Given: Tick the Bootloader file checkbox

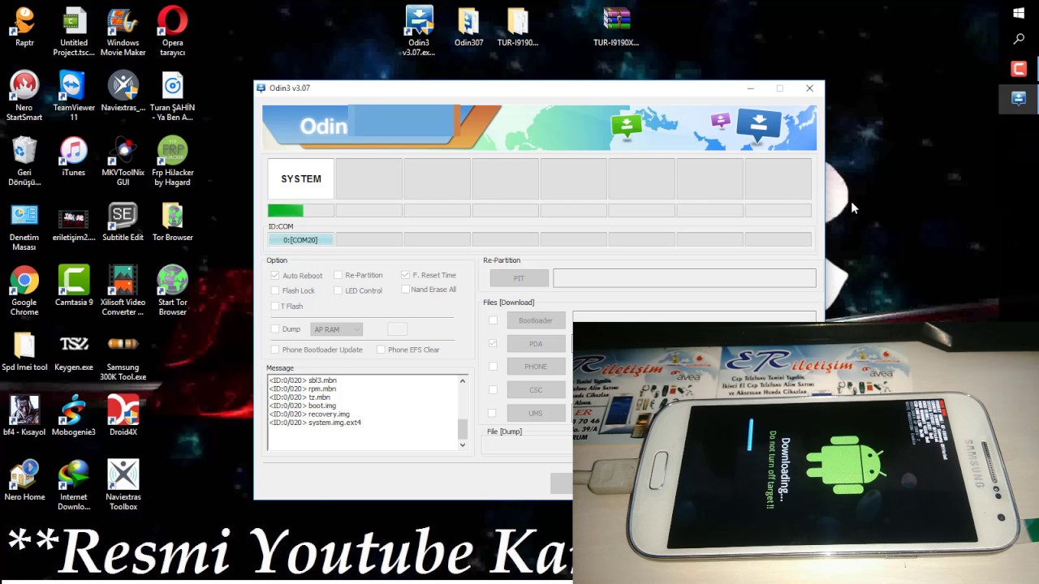Looking at the screenshot, I should (x=493, y=320).
